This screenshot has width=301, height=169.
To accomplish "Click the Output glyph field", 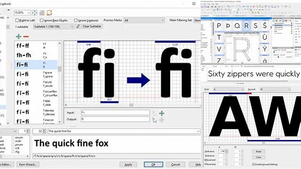I will tap(115, 119).
